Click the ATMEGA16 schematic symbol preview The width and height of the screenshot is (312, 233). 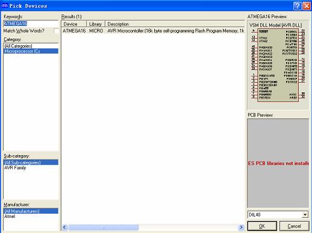pyautogui.click(x=278, y=65)
